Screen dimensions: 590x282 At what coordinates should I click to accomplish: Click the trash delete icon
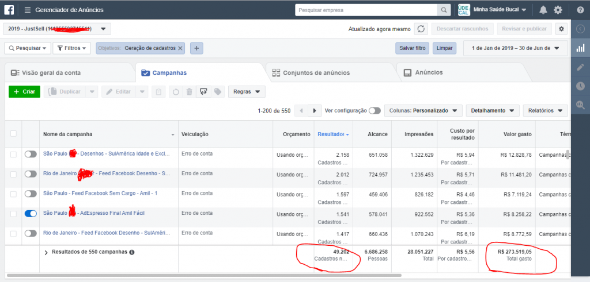189,92
